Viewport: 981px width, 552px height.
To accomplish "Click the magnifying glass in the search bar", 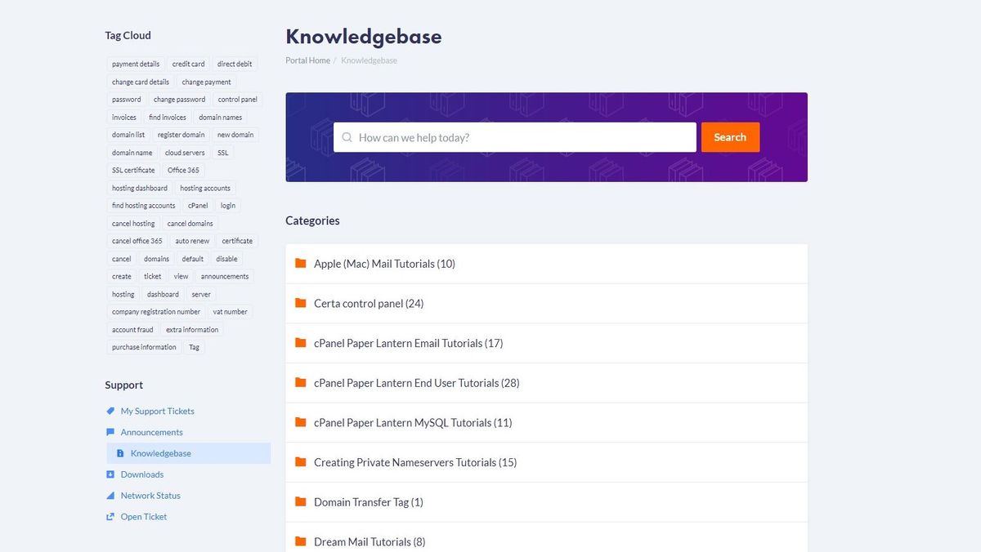I will [x=347, y=137].
